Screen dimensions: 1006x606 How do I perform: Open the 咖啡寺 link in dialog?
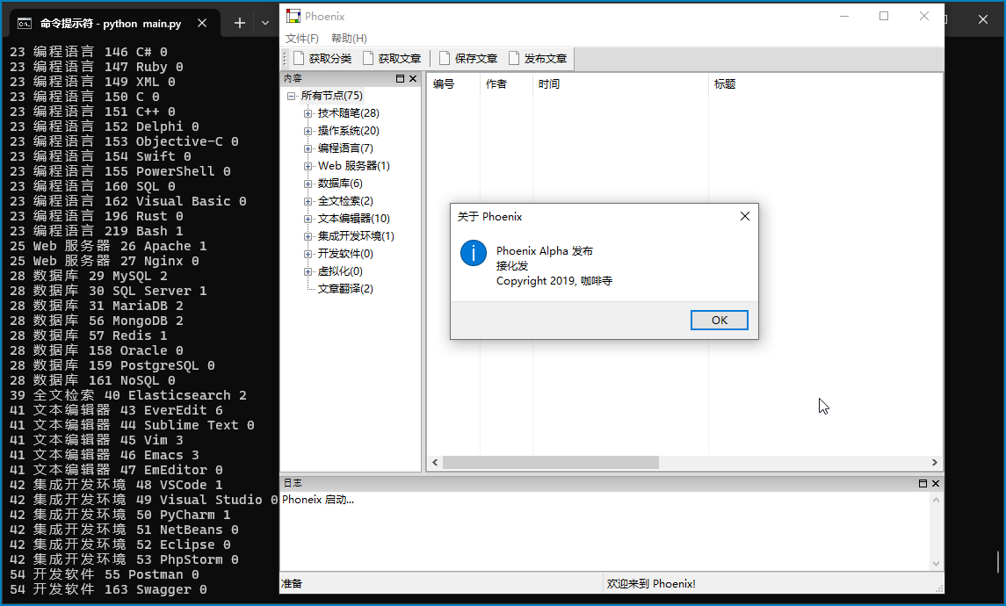[597, 281]
